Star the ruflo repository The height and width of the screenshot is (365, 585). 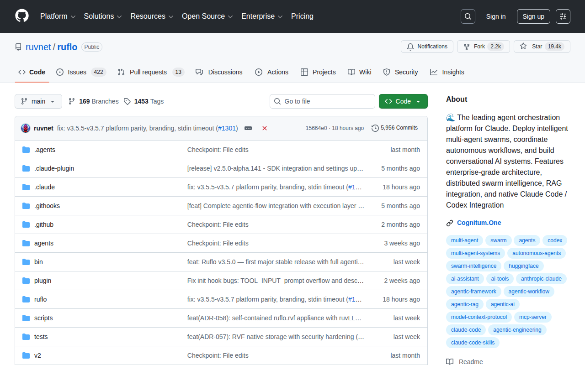click(542, 46)
